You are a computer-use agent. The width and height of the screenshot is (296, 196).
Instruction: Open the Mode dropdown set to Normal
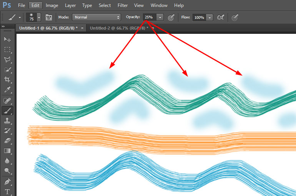pyautogui.click(x=96, y=17)
